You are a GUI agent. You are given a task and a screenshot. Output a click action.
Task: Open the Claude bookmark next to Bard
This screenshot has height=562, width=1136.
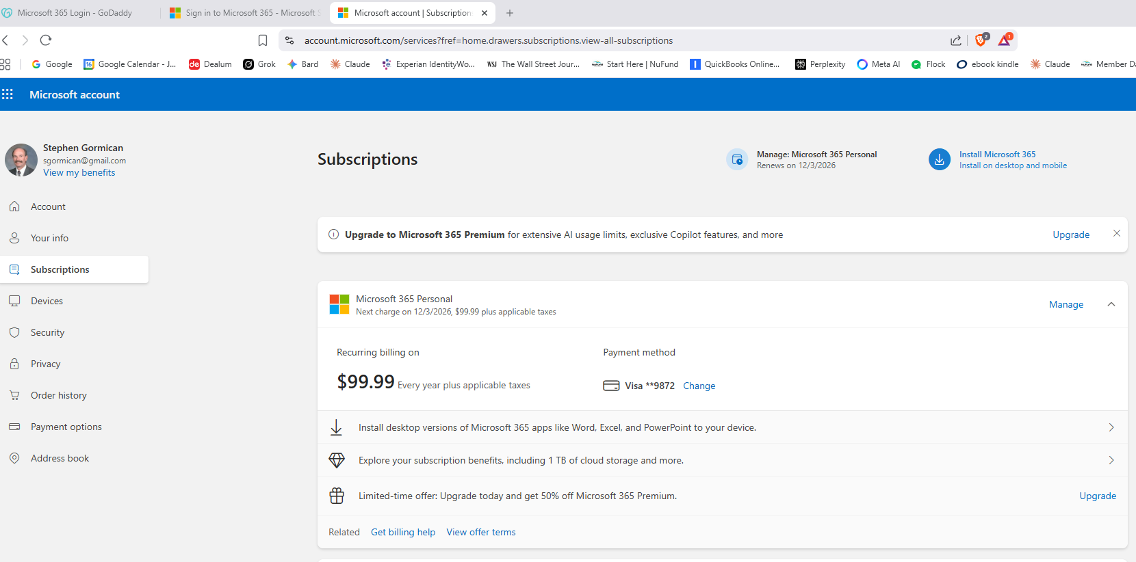click(350, 64)
